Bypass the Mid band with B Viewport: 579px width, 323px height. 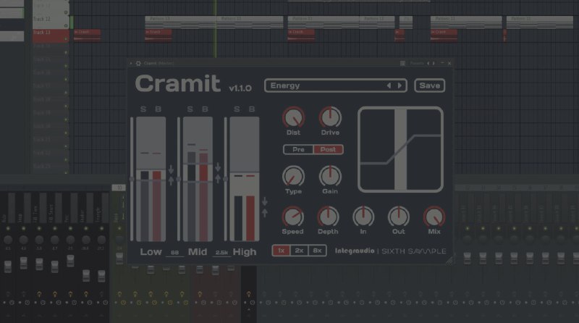click(205, 109)
